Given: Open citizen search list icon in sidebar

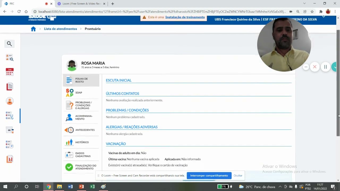Looking at the screenshot, I should pyautogui.click(x=10, y=58).
